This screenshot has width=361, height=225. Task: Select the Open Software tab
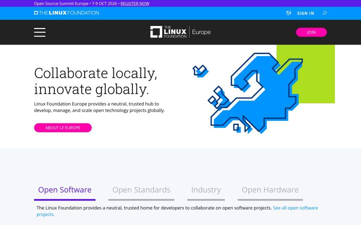point(65,192)
